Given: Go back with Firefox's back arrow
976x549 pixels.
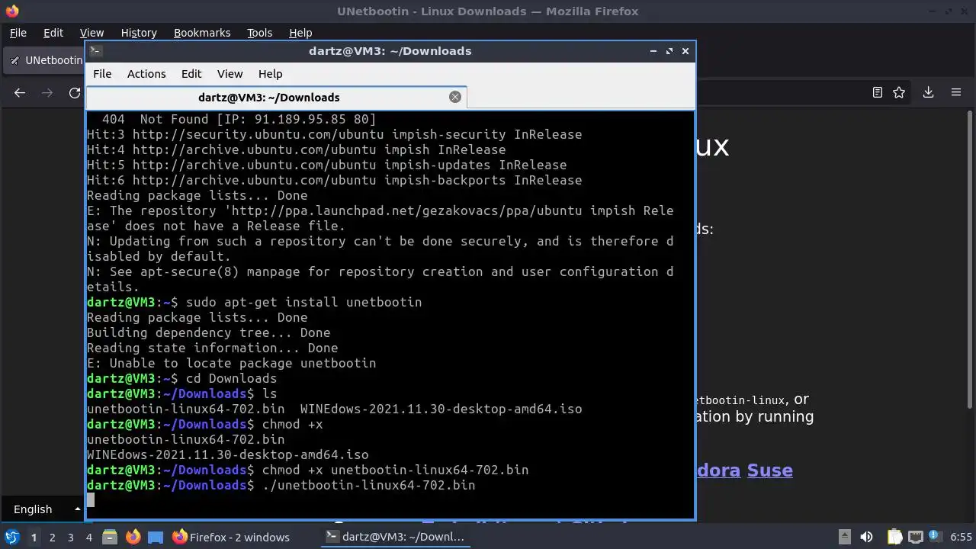Looking at the screenshot, I should point(20,92).
